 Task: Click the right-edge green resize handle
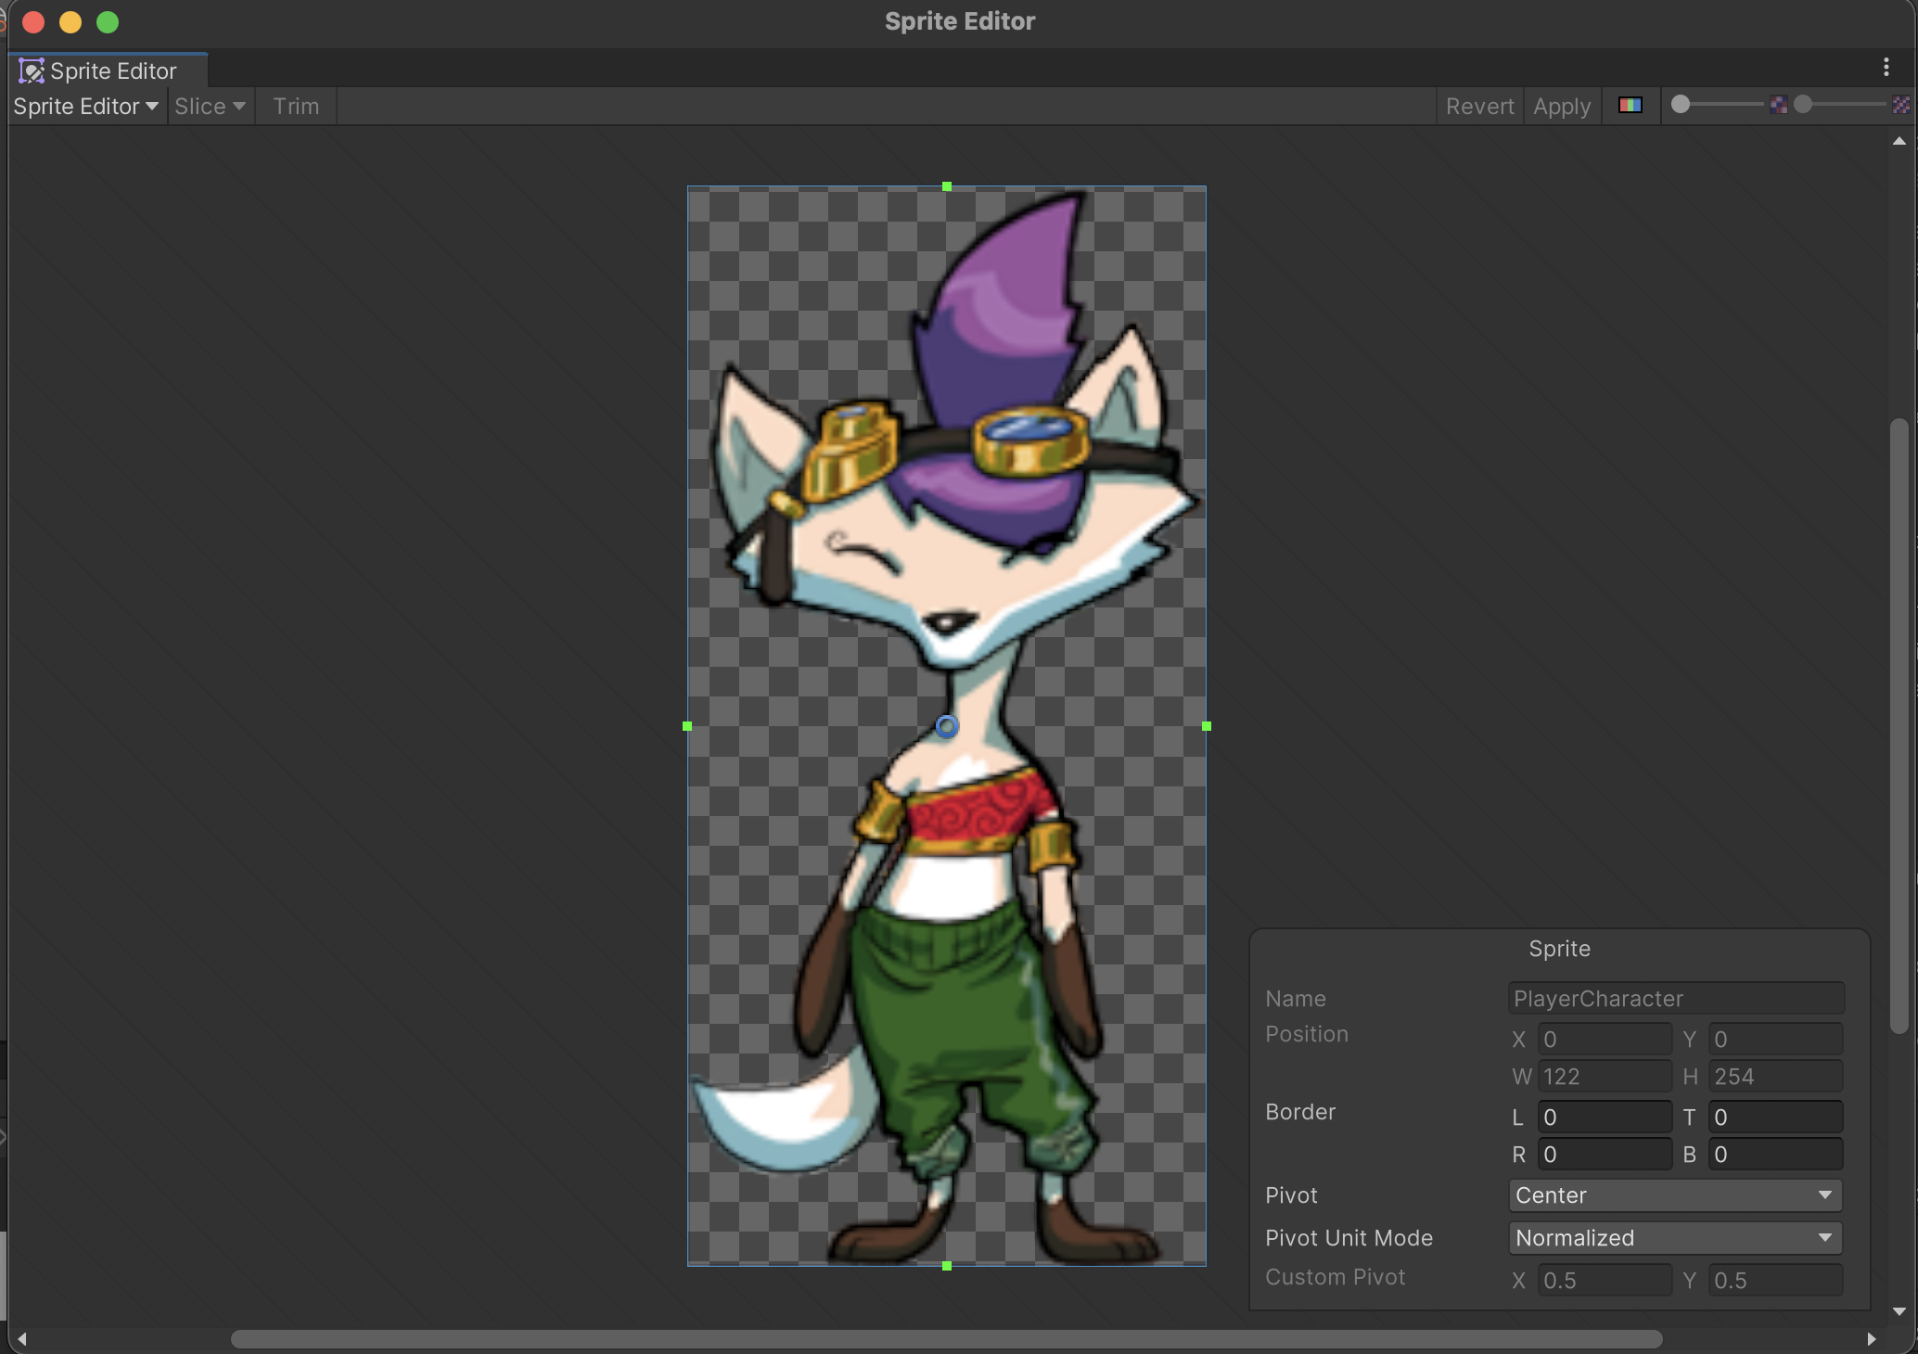tap(1206, 726)
